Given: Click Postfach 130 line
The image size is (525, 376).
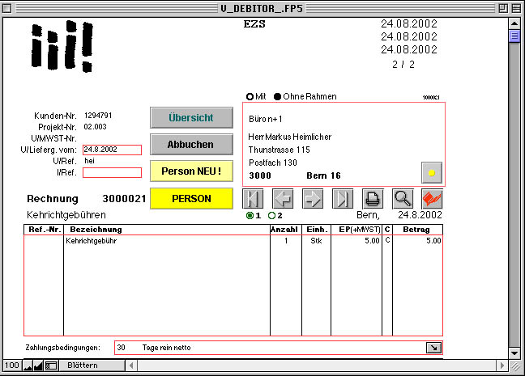Looking at the screenshot, I should pos(273,163).
